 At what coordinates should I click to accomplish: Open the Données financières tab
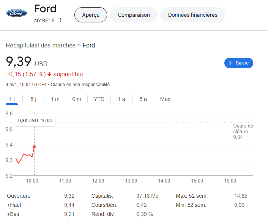click(x=192, y=15)
